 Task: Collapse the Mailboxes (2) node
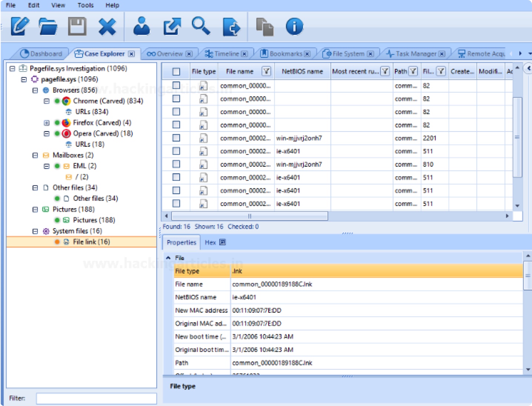[x=35, y=156]
